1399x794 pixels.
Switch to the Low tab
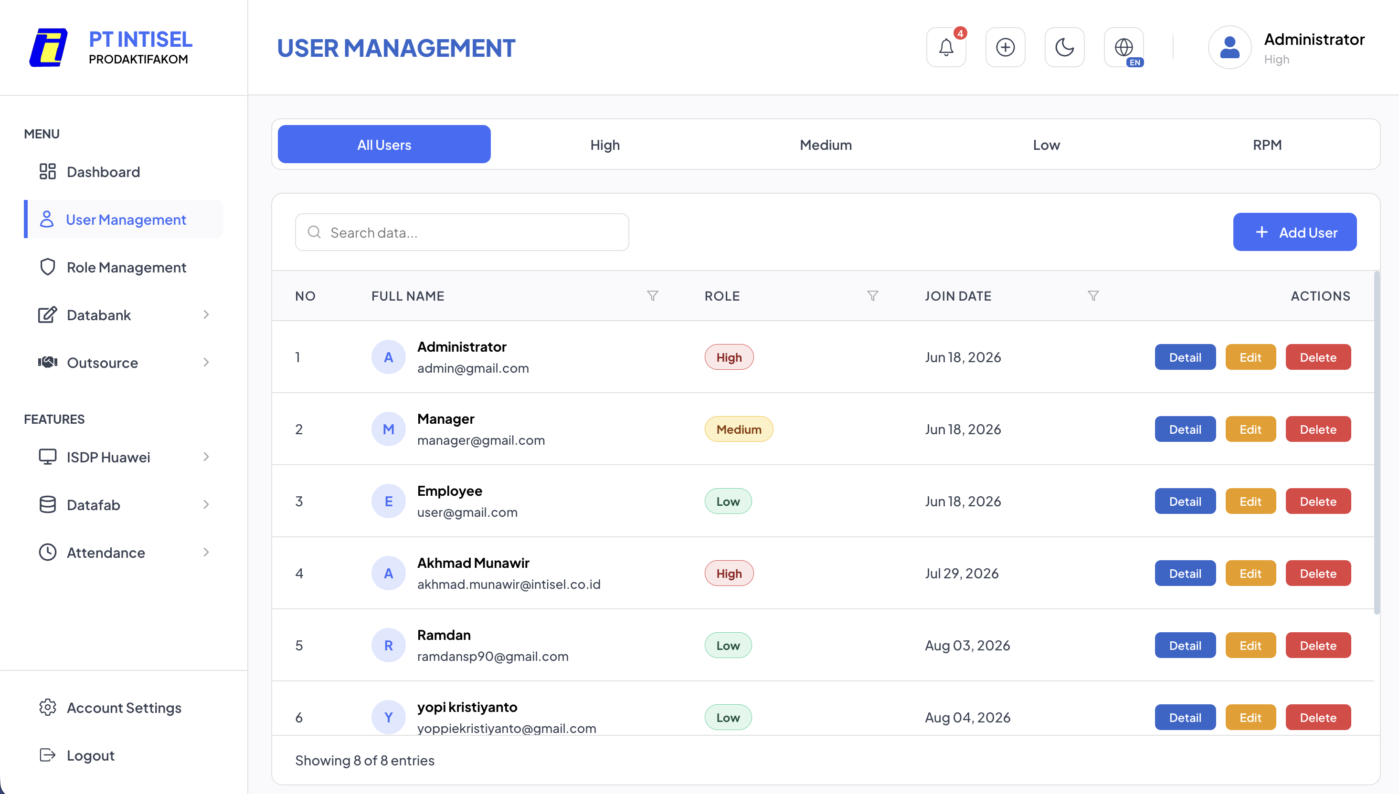coord(1046,145)
